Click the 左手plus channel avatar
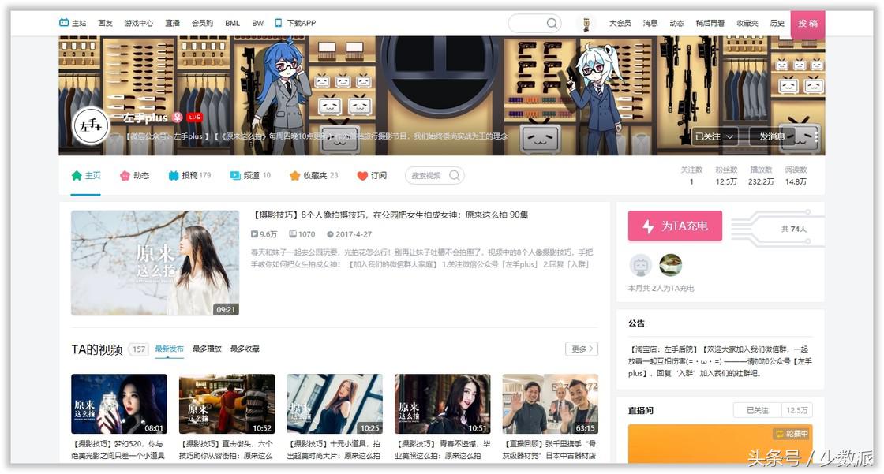The image size is (884, 474). 91,125
